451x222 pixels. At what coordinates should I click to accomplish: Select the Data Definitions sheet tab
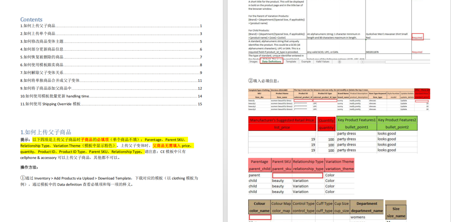tap(271, 61)
